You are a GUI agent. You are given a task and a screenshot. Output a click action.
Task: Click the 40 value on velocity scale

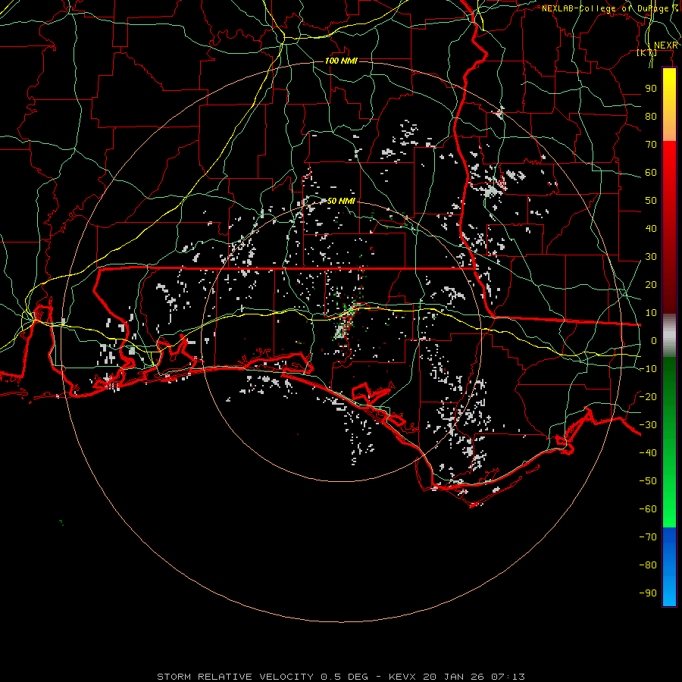click(x=651, y=229)
